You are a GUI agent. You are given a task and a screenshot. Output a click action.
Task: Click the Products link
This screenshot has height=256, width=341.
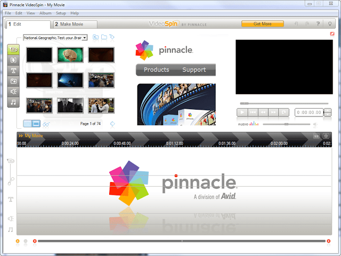click(x=156, y=70)
